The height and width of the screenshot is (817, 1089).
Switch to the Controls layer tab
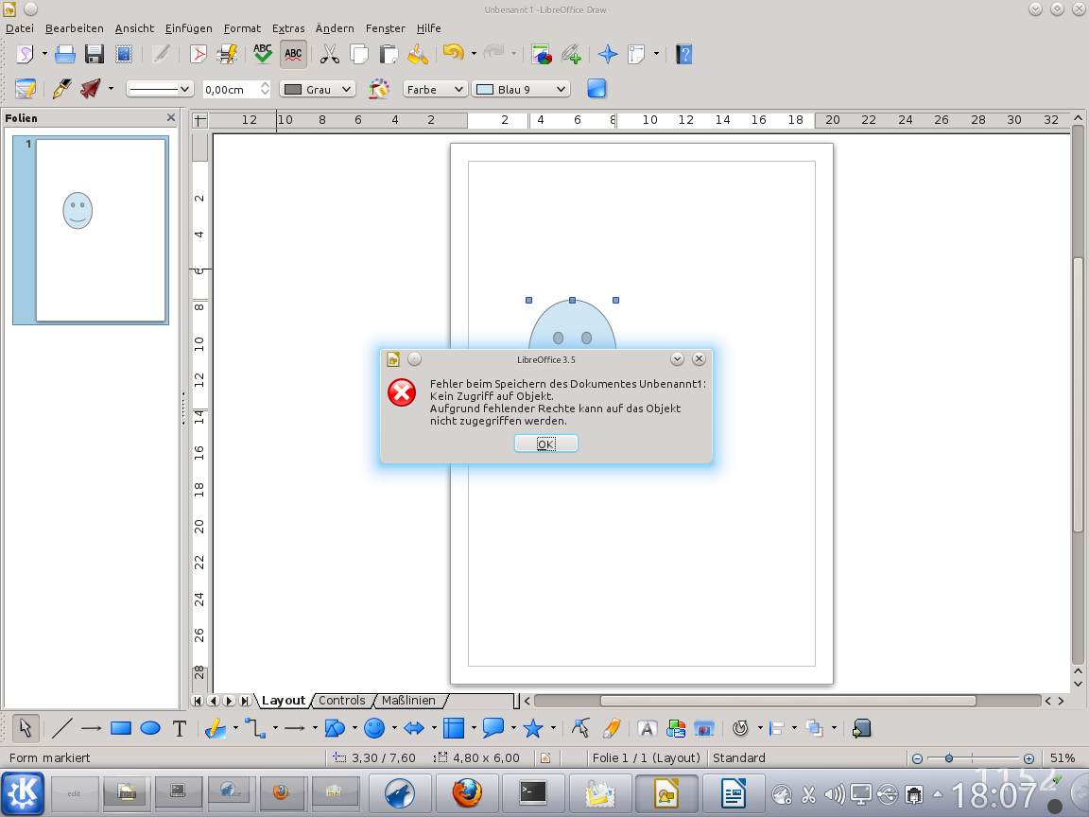pyautogui.click(x=341, y=701)
